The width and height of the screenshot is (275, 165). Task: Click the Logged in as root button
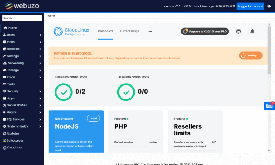coord(250,6)
